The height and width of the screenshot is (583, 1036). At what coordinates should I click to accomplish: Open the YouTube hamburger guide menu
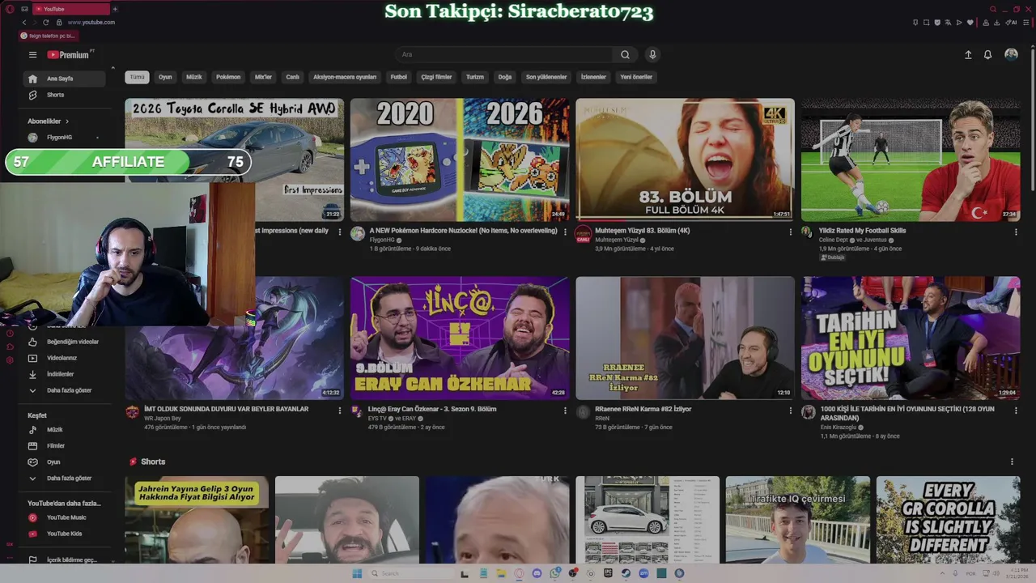[x=32, y=54]
